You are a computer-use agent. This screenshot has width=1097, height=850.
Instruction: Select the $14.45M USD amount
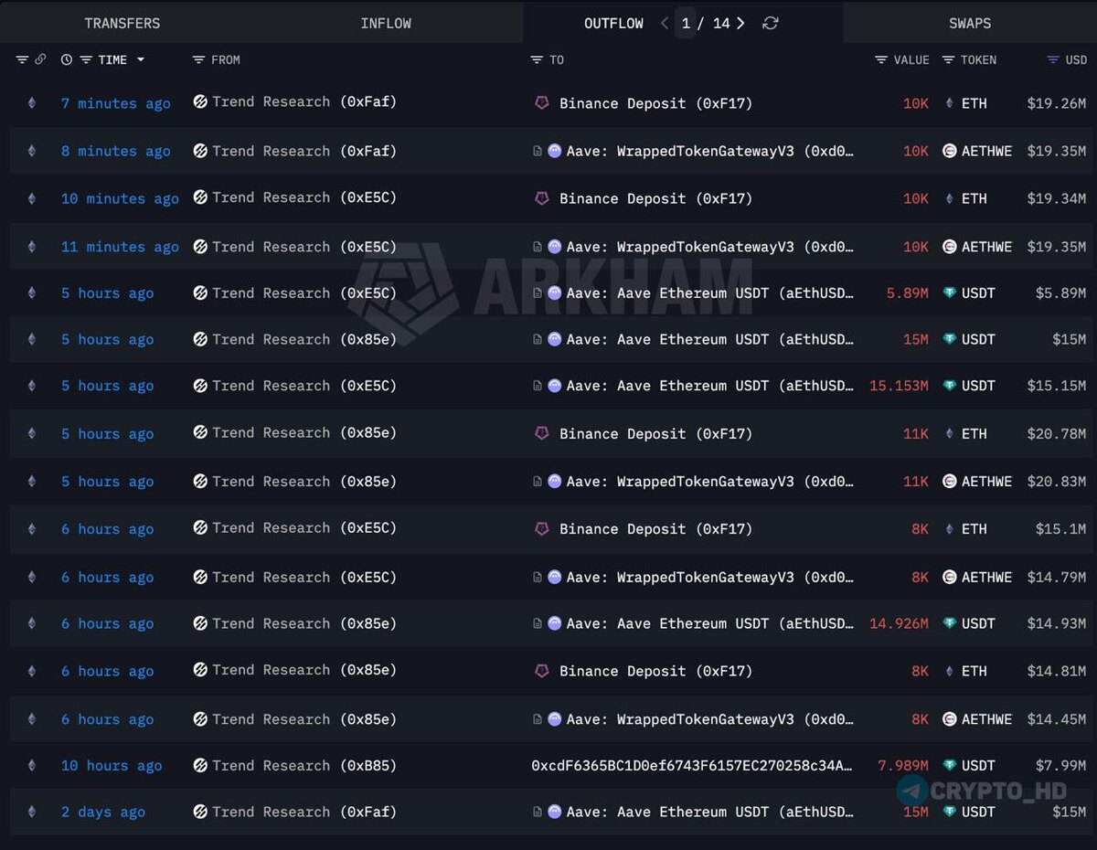(1057, 719)
